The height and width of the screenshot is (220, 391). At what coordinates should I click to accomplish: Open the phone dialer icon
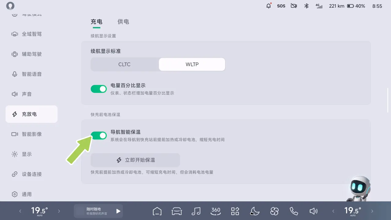pos(294,211)
